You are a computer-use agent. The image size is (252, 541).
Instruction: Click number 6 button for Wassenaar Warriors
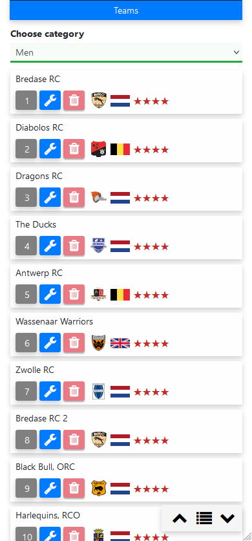[x=26, y=343]
